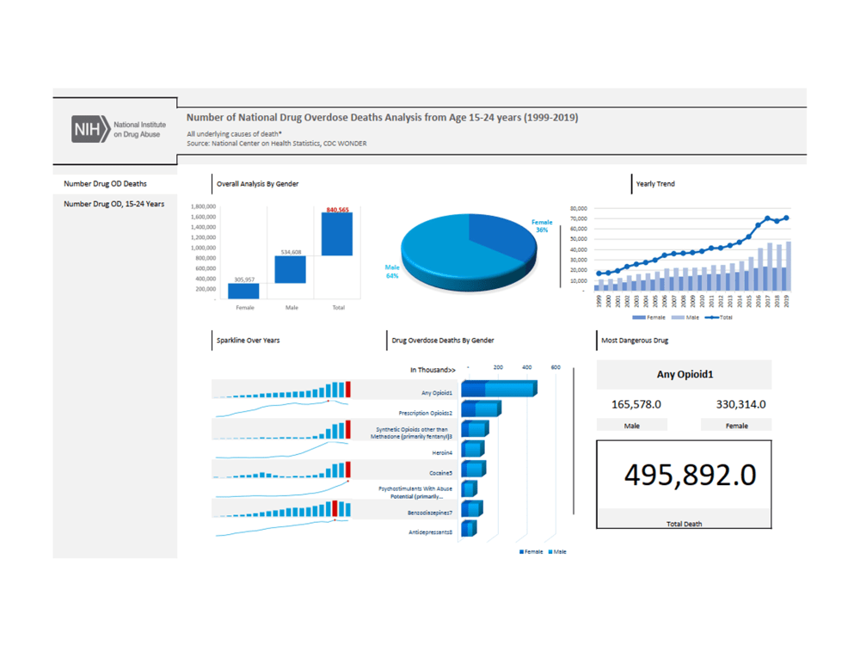Click the 840,565 red data label
Viewport: 860px width, 645px height.
(x=337, y=210)
